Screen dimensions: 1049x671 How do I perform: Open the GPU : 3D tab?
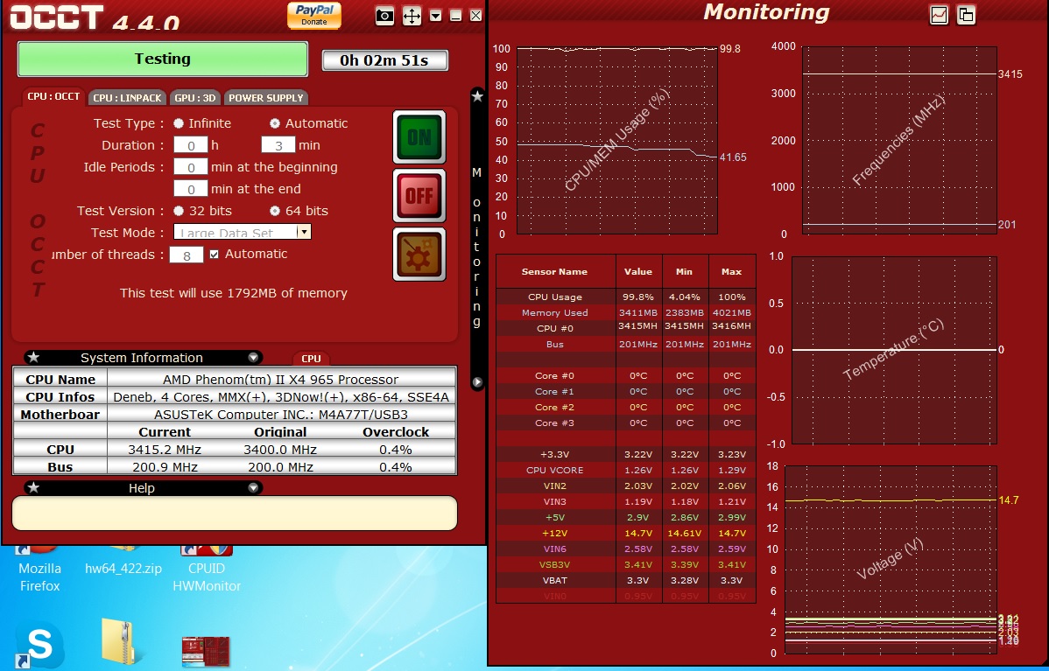(x=194, y=98)
